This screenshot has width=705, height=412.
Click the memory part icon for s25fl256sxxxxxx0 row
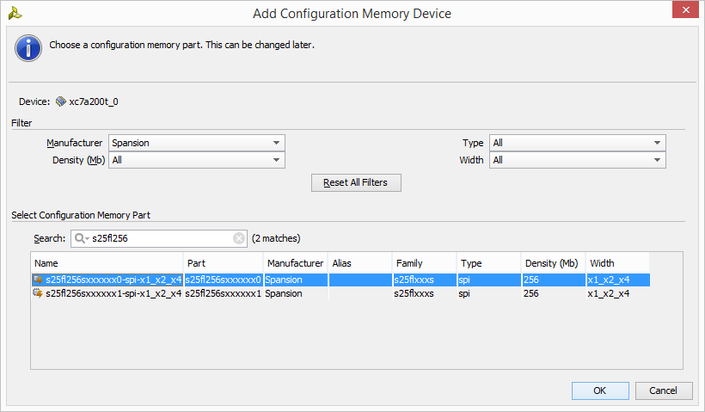(38, 280)
